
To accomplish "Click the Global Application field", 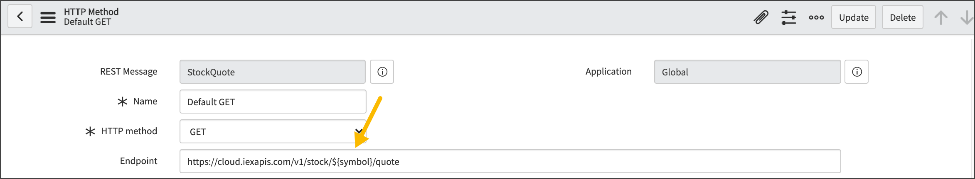I will coord(747,72).
